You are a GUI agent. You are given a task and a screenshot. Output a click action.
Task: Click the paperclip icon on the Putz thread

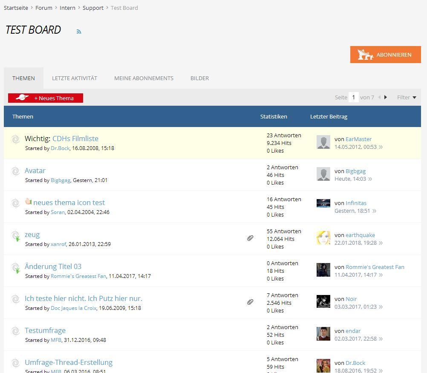[250, 302]
